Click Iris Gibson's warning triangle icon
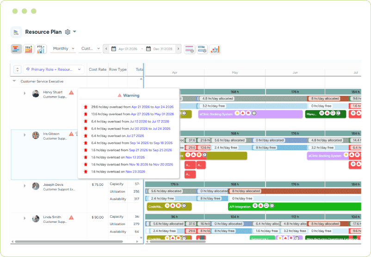 point(71,134)
